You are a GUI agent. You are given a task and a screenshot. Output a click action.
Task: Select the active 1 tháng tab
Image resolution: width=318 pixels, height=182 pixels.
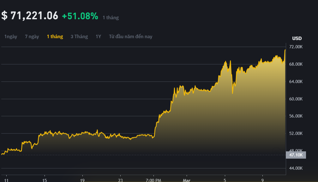pyautogui.click(x=55, y=37)
